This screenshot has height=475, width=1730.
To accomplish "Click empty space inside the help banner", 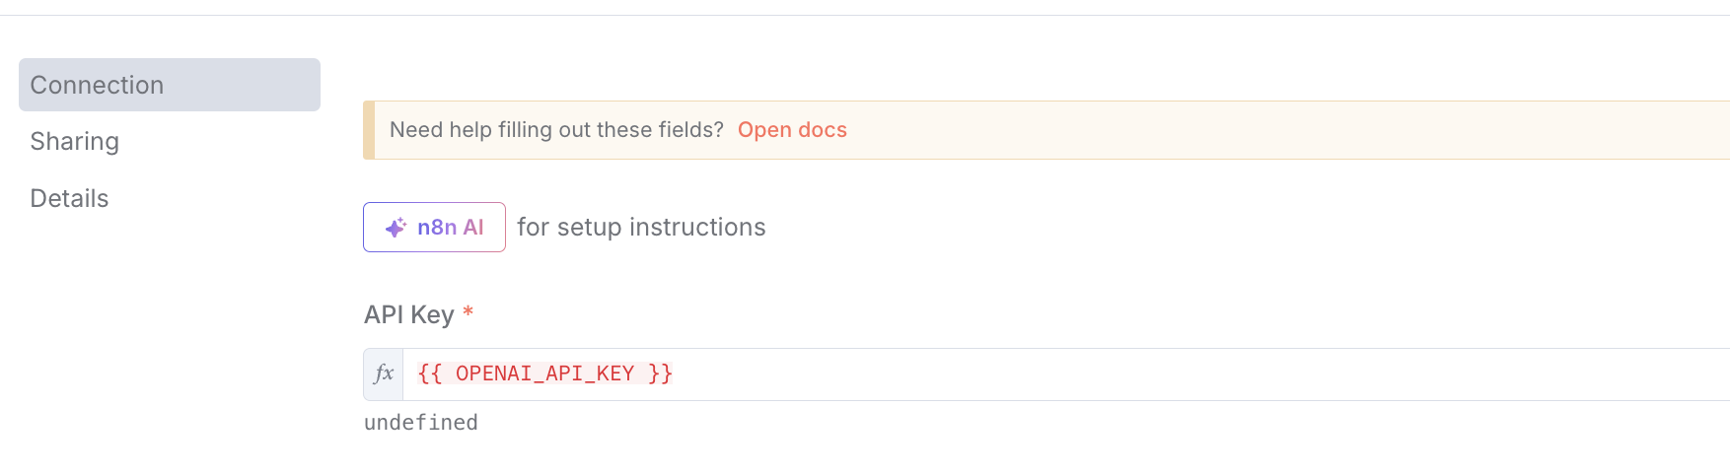I will click(1282, 130).
